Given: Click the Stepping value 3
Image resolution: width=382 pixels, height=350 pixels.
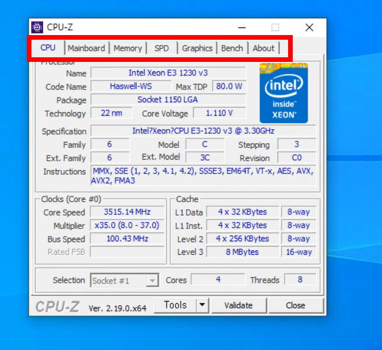Looking at the screenshot, I should click(297, 144).
